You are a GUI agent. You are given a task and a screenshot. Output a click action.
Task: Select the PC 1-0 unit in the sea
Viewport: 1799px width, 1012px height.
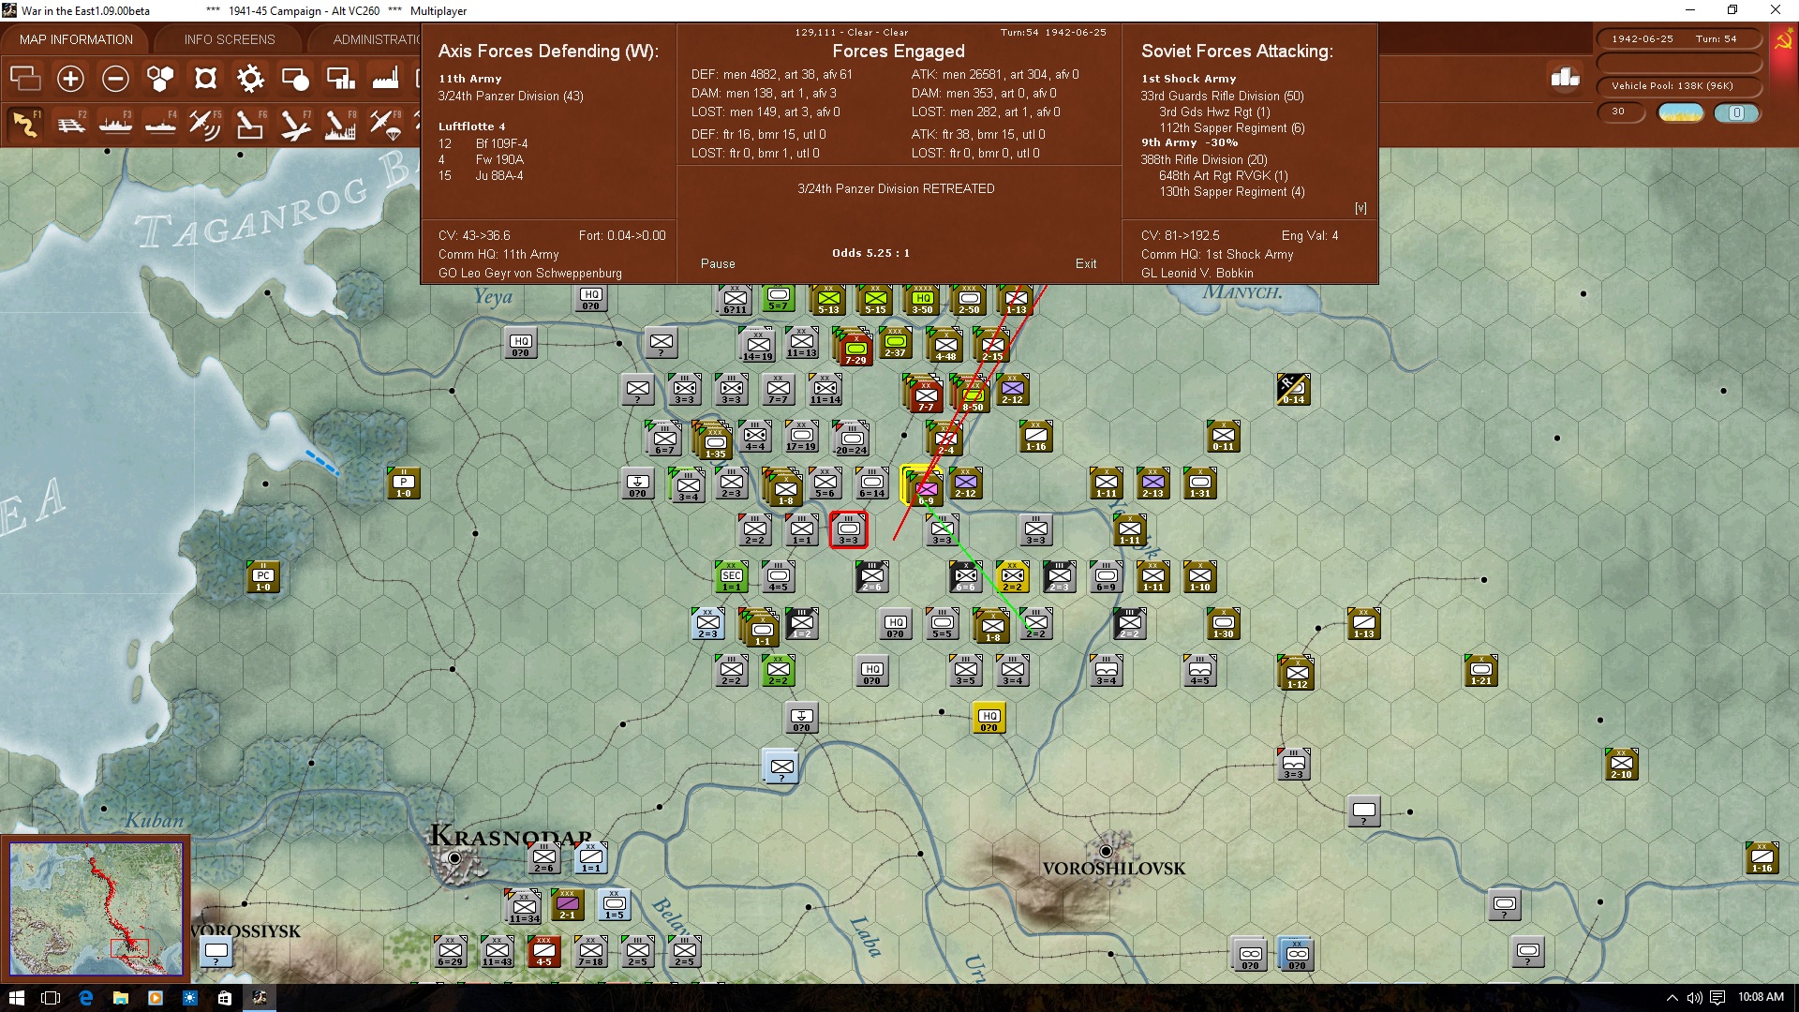[263, 577]
